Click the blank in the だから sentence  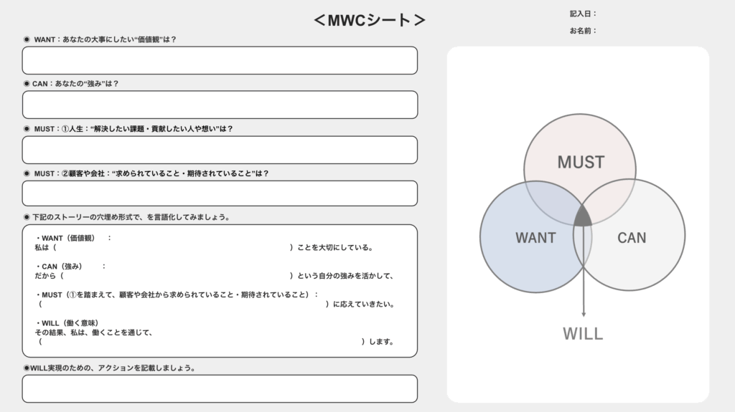point(176,276)
